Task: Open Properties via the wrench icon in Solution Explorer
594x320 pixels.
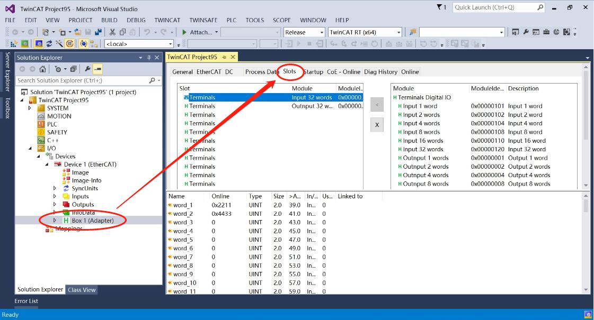Action: [x=87, y=69]
